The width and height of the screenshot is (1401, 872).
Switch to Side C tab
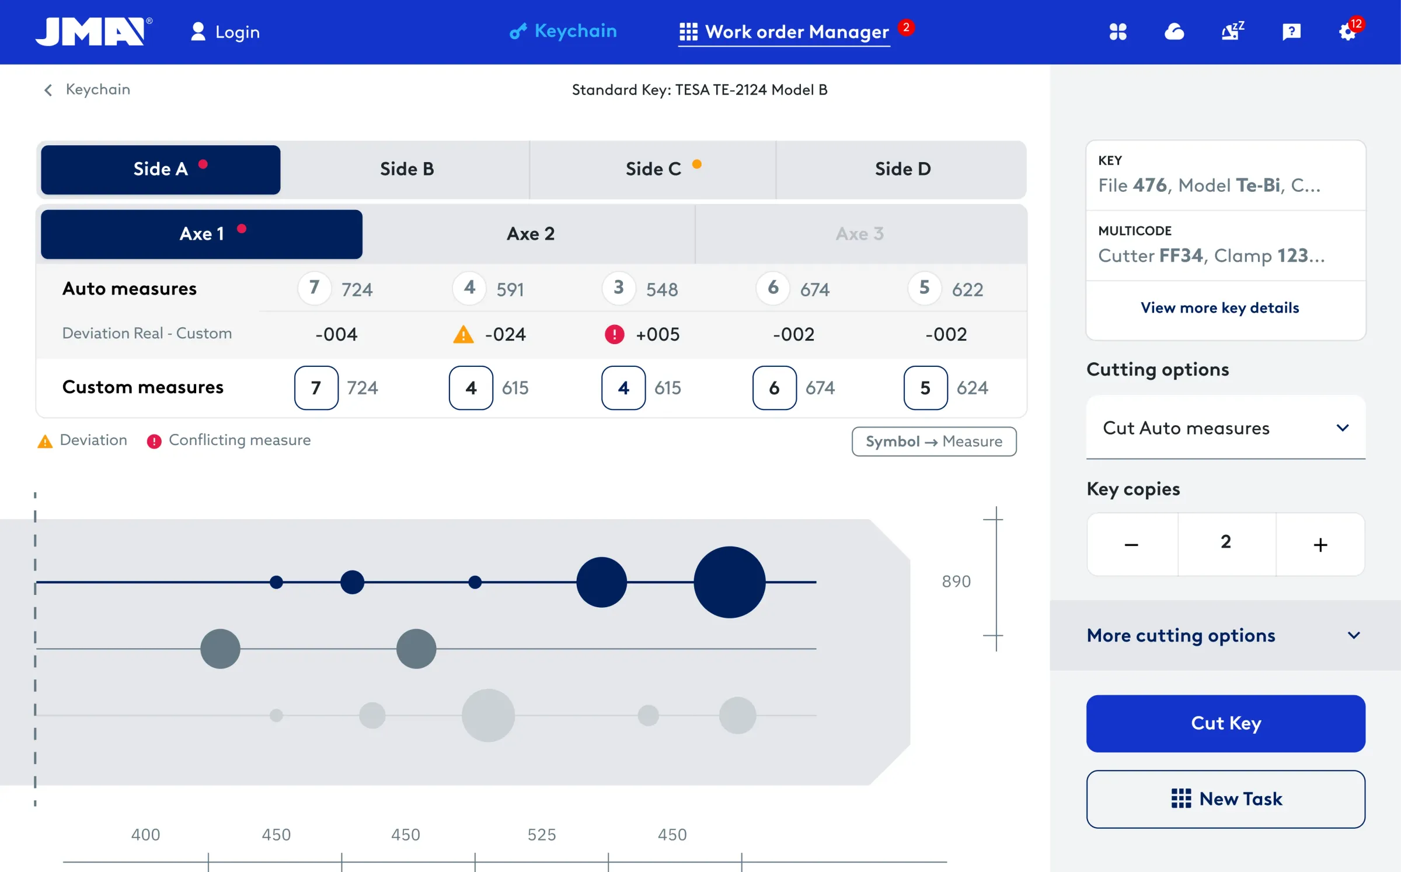[653, 169]
